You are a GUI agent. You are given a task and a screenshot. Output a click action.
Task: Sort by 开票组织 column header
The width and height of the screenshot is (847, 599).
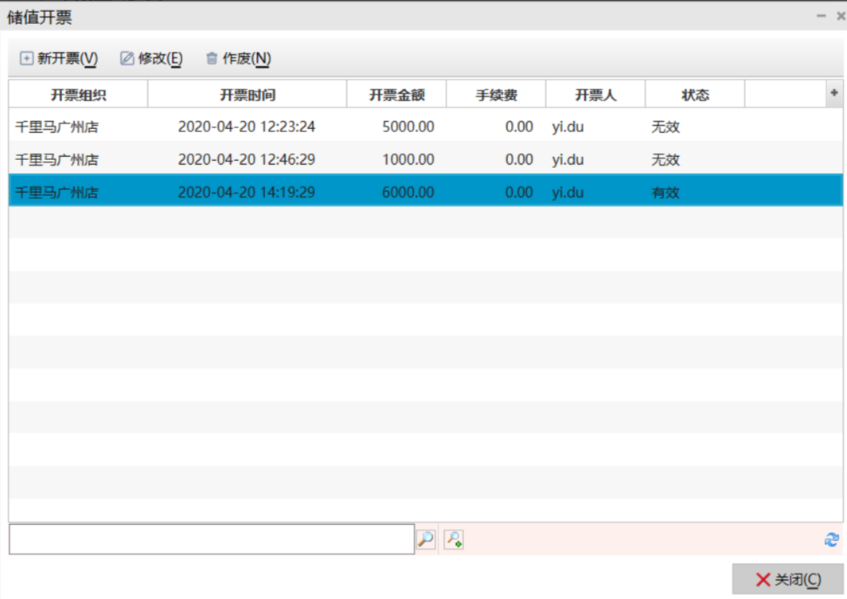point(78,95)
